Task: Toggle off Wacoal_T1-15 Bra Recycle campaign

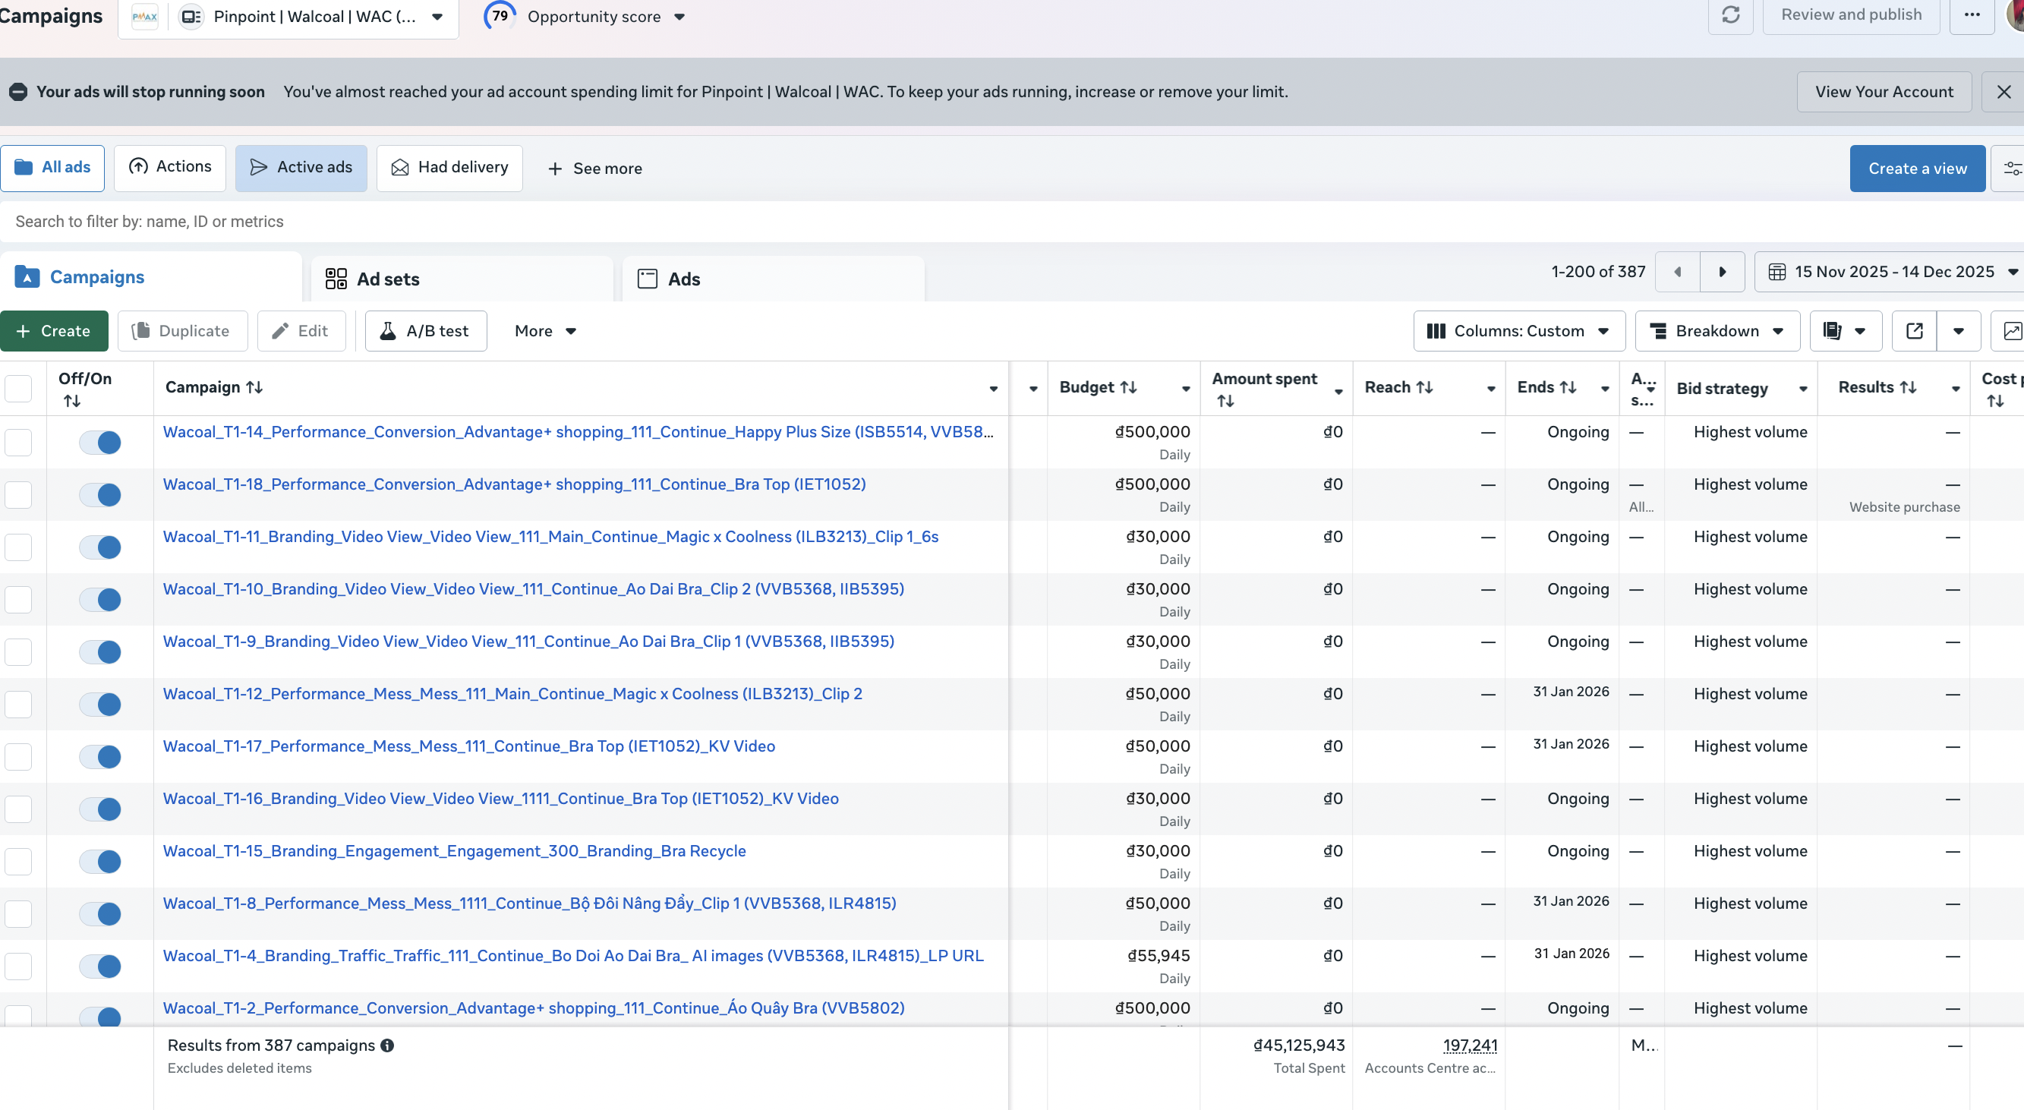Action: [100, 862]
